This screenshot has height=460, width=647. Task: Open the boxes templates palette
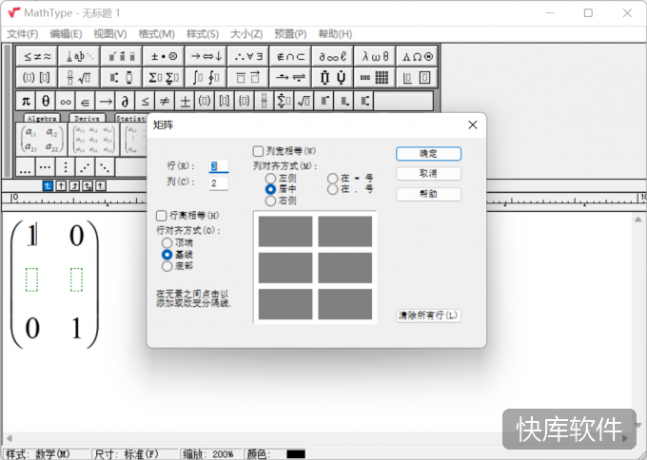click(417, 78)
